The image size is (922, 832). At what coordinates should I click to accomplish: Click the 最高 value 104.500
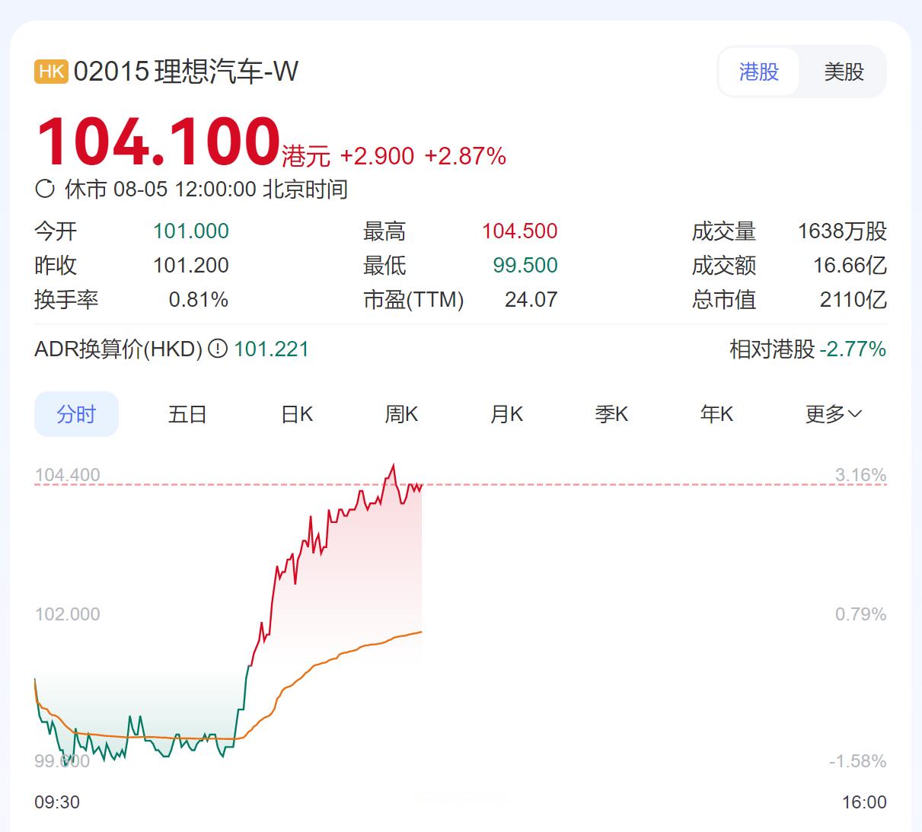click(x=520, y=231)
